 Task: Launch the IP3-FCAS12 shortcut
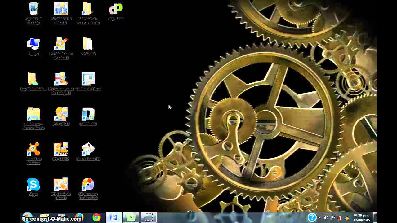tap(61, 116)
